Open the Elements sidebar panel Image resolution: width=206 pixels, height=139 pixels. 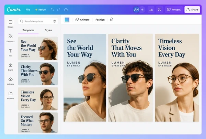pos(11,38)
